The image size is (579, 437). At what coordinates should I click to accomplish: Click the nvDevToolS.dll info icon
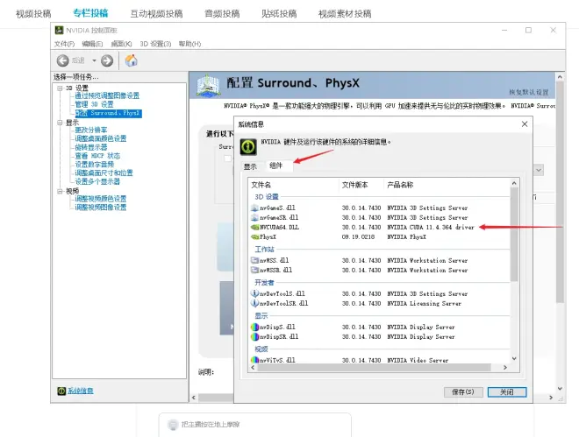[x=254, y=293]
